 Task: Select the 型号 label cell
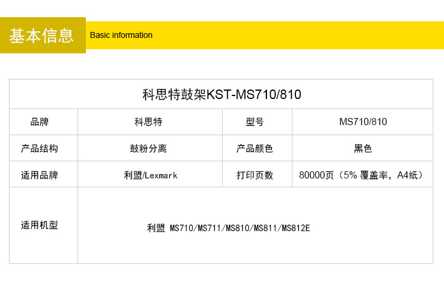[255, 122]
